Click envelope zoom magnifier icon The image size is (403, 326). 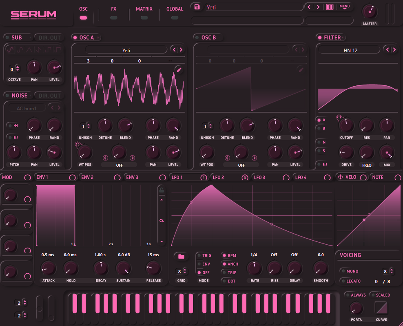162,221
